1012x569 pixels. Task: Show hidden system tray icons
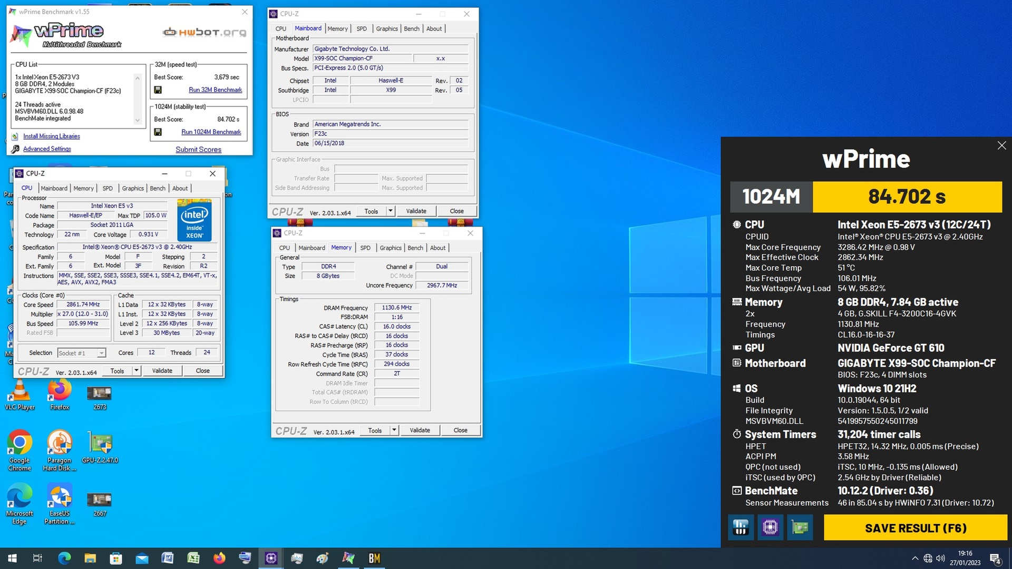click(915, 558)
